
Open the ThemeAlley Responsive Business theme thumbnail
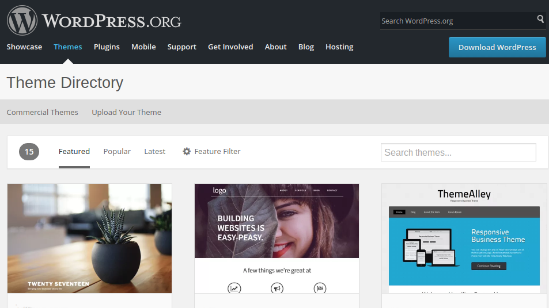click(464, 238)
